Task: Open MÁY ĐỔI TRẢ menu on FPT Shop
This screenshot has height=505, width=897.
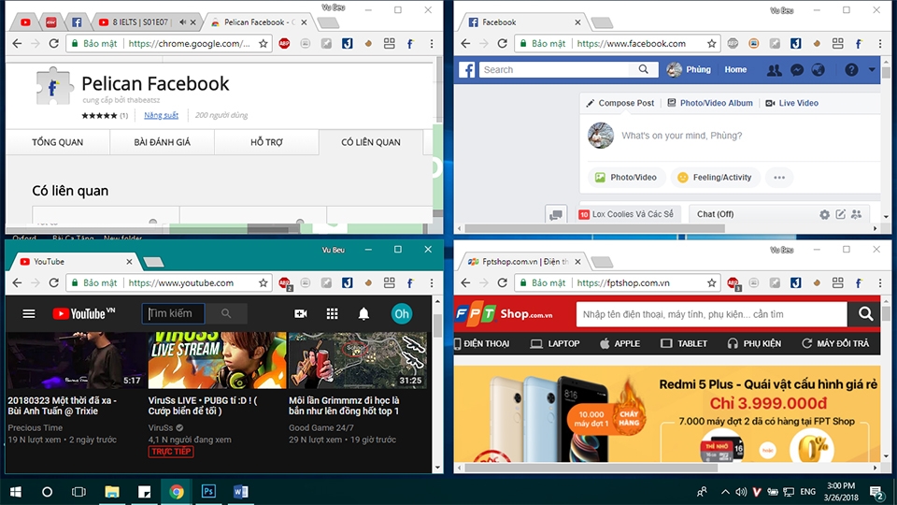Action: coord(835,343)
